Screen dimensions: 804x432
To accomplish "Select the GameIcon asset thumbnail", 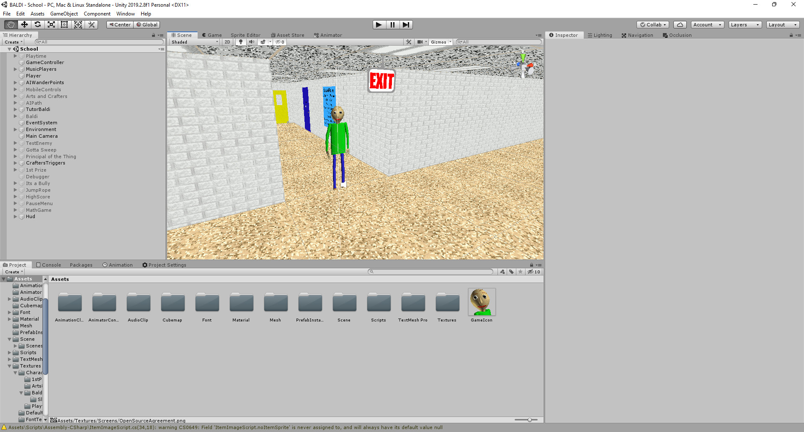I will point(482,301).
